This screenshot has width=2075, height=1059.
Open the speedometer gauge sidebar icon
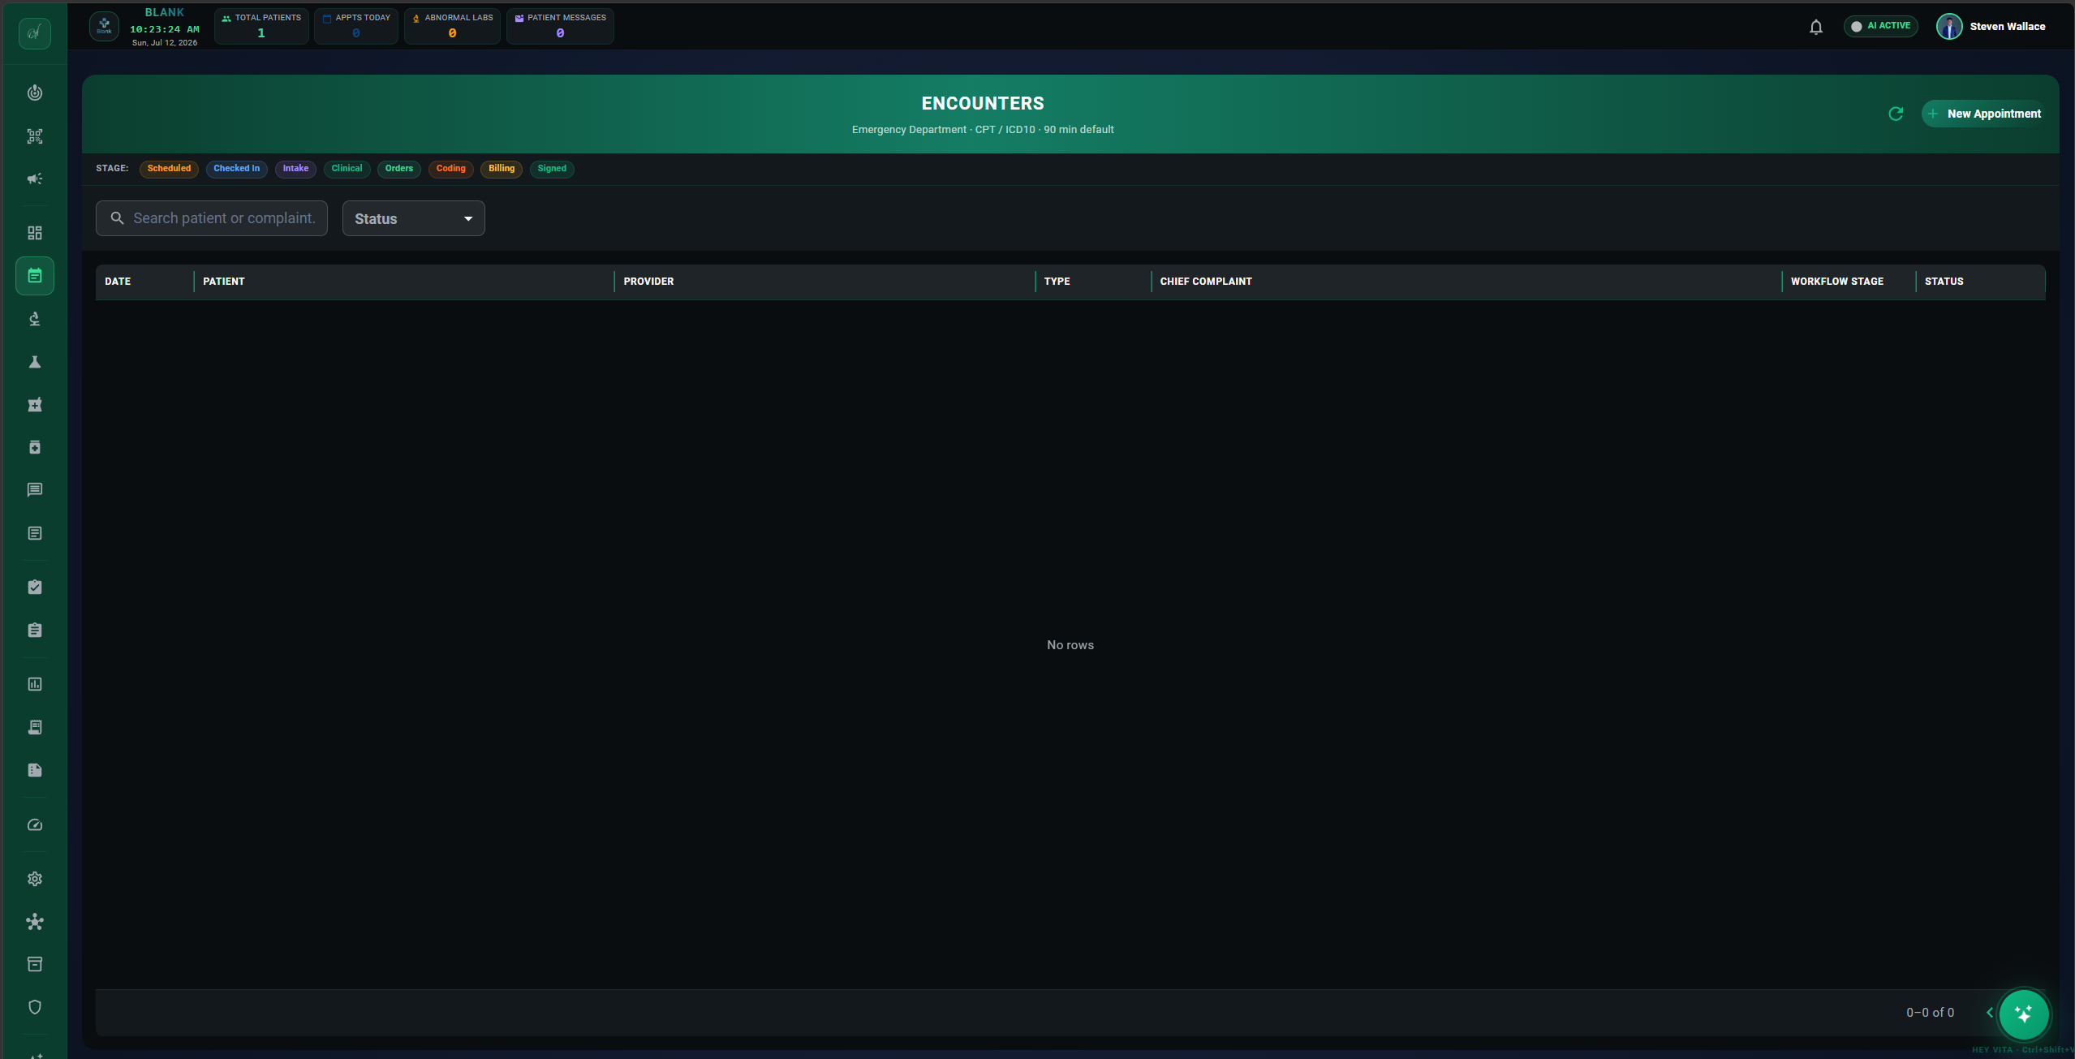point(34,824)
